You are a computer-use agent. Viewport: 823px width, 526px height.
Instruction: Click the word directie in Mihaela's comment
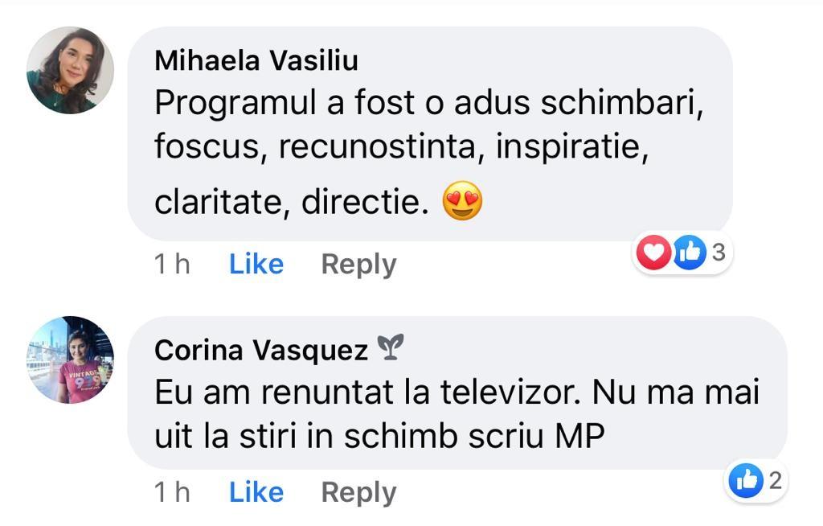pos(365,202)
